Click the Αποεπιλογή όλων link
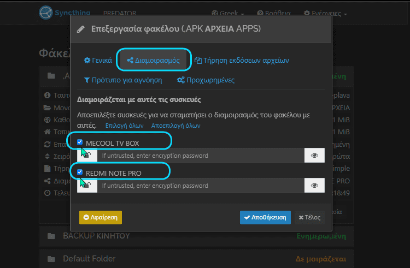410x268 pixels. pyautogui.click(x=175, y=126)
